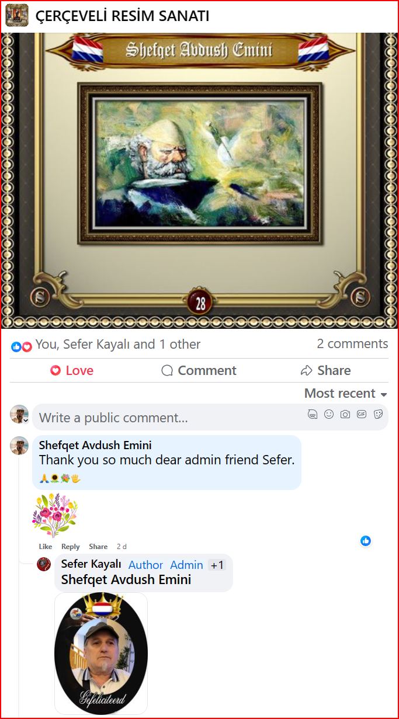The image size is (399, 719).
Task: Open the +1 badges list next to Admin
Action: [x=217, y=565]
